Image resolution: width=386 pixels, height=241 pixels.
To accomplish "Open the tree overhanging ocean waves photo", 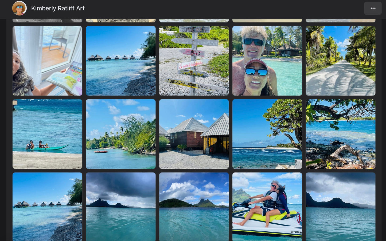I will point(267,134).
